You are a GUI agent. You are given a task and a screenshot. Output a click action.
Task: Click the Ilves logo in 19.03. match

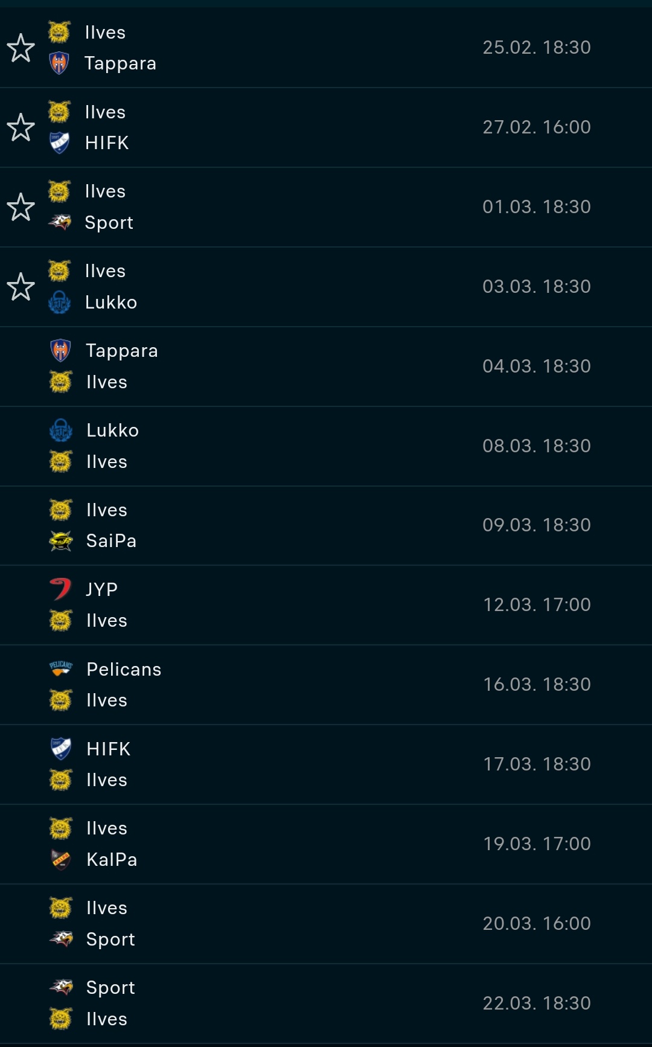(x=60, y=828)
